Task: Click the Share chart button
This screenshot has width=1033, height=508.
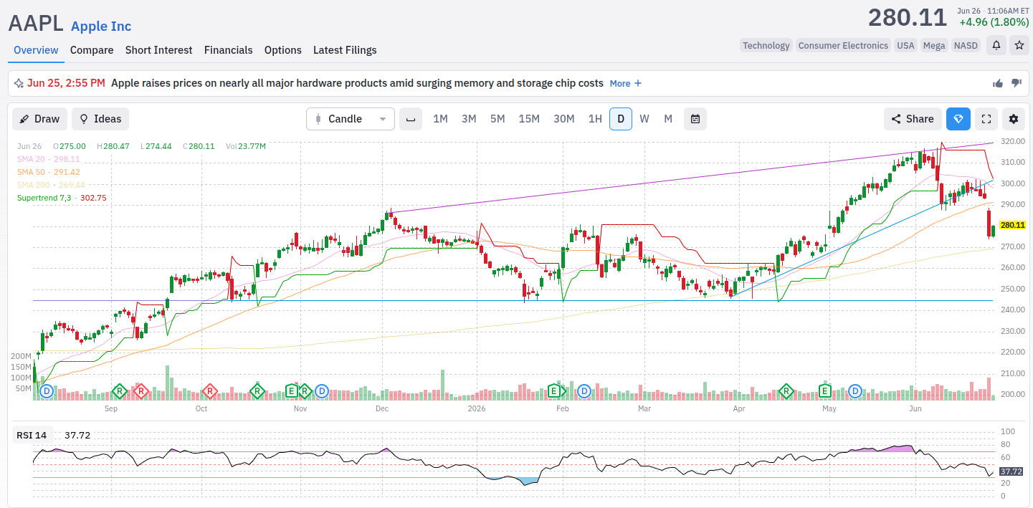Action: (913, 119)
